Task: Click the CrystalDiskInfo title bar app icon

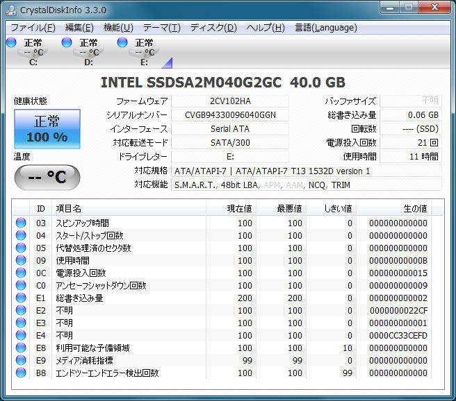Action: (12, 10)
